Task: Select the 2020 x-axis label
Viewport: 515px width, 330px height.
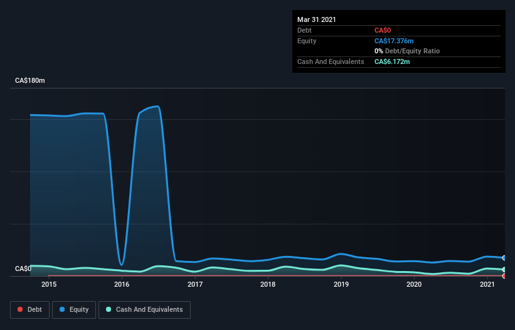Action: 414,285
